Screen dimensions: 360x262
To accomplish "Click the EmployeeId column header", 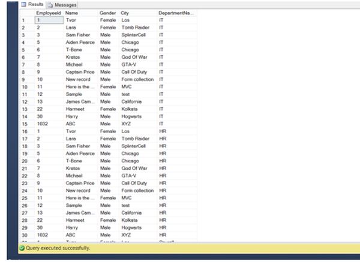I will coord(49,13).
